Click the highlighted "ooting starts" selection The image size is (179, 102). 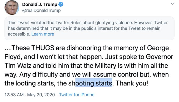94,83
